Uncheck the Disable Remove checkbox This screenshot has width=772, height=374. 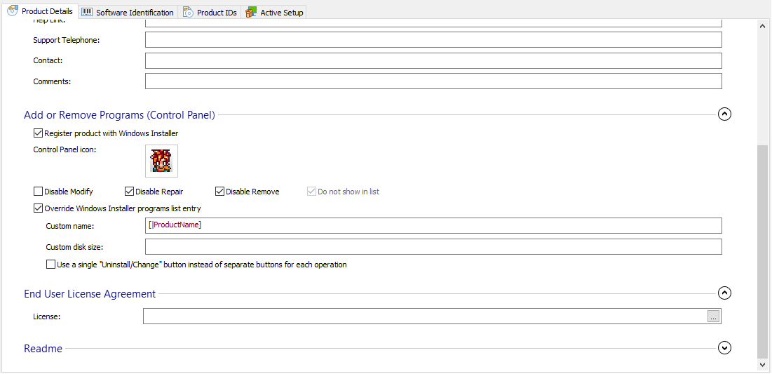tap(219, 192)
